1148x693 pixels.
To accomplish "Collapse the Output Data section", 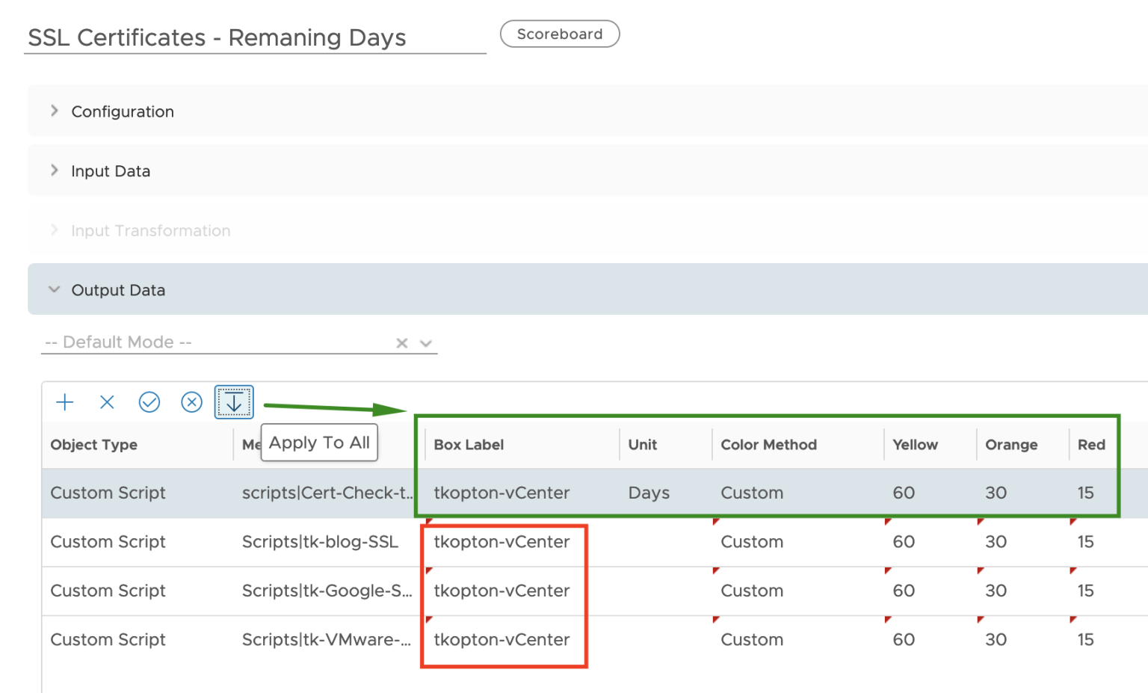I will point(118,289).
